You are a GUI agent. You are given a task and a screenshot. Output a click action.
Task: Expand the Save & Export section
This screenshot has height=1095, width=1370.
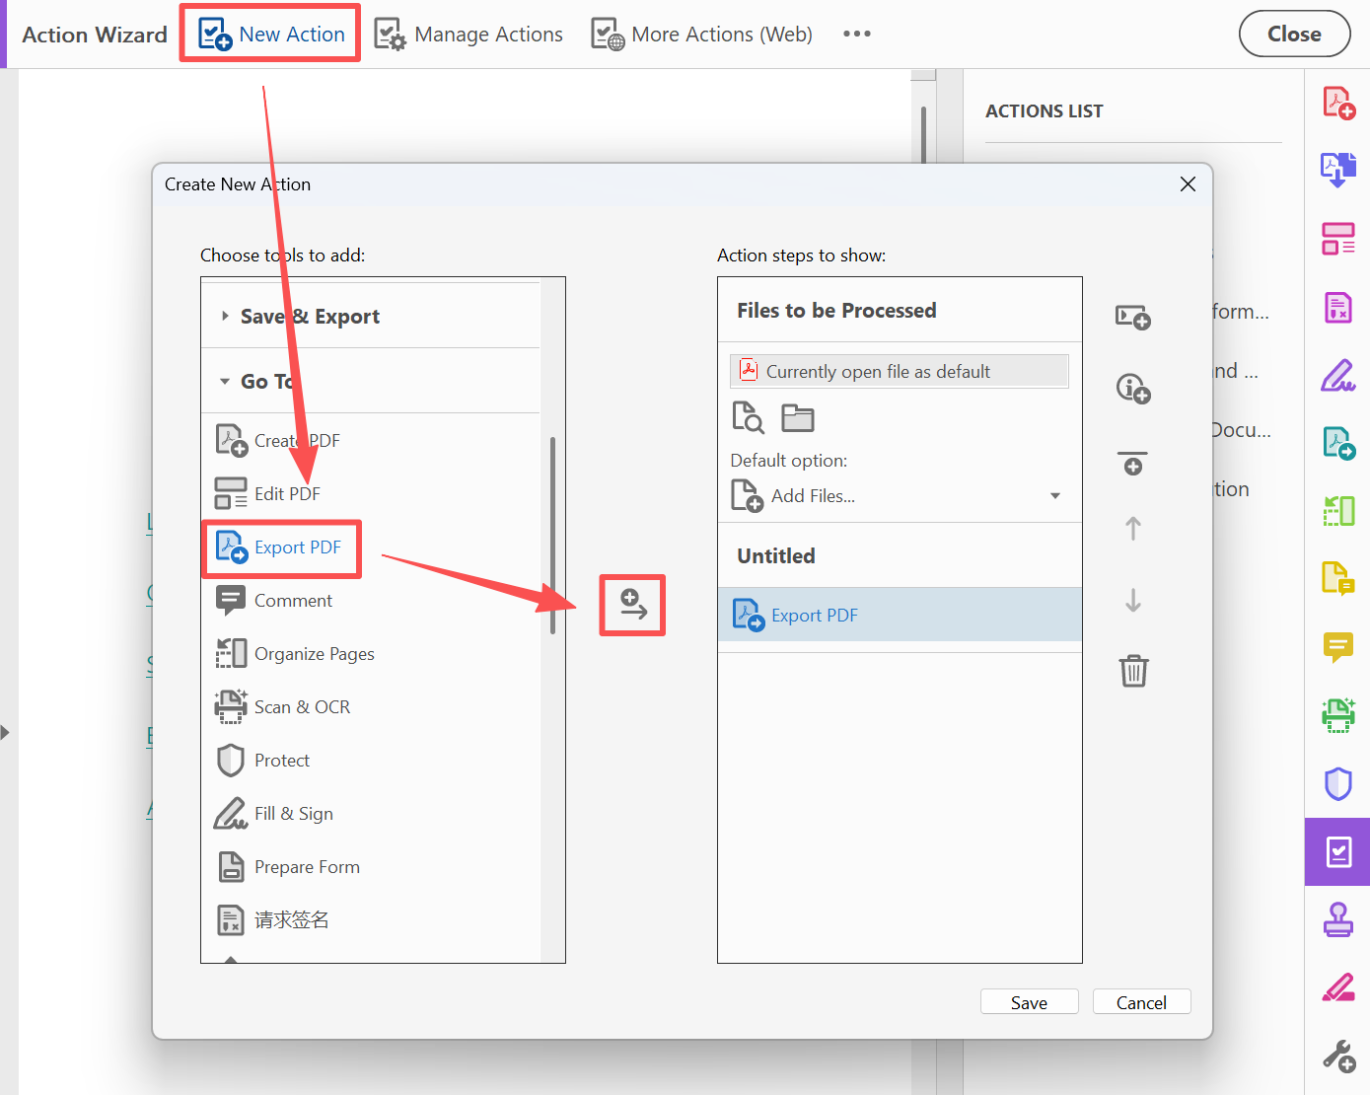(226, 317)
